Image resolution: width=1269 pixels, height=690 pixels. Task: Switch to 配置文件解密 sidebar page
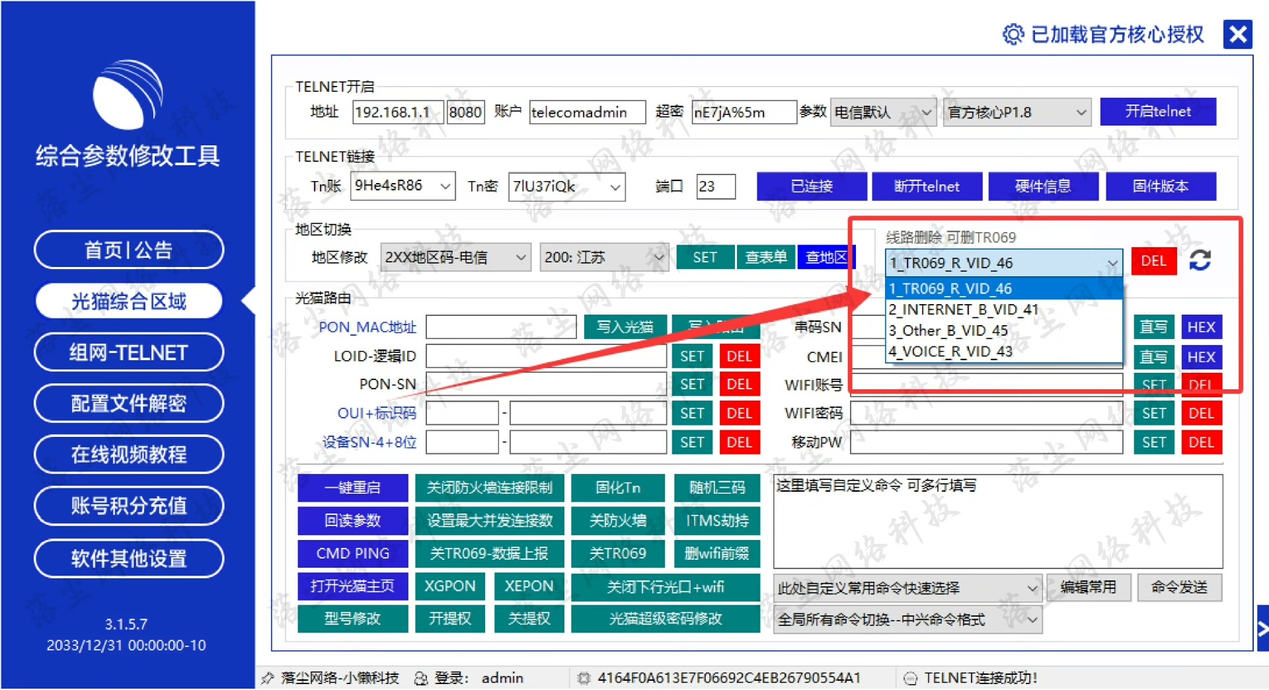click(x=129, y=403)
